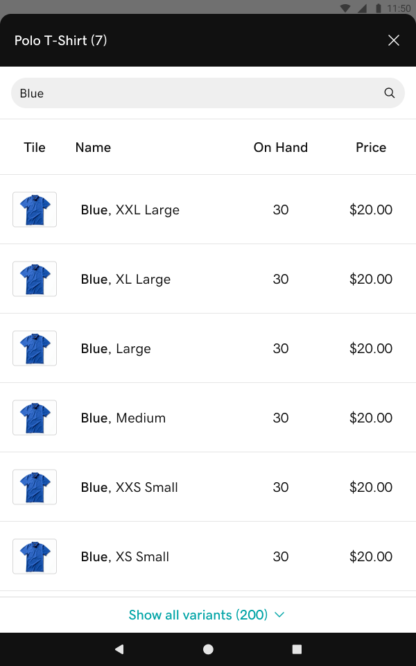Tap the $20.00 price for Blue, Large
This screenshot has width=416, height=666.
pyautogui.click(x=371, y=348)
